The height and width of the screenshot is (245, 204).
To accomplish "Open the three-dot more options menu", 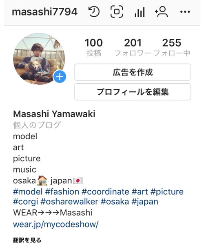I will point(185,12).
